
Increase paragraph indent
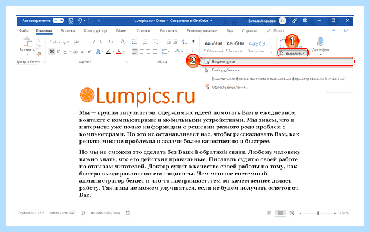175,42
